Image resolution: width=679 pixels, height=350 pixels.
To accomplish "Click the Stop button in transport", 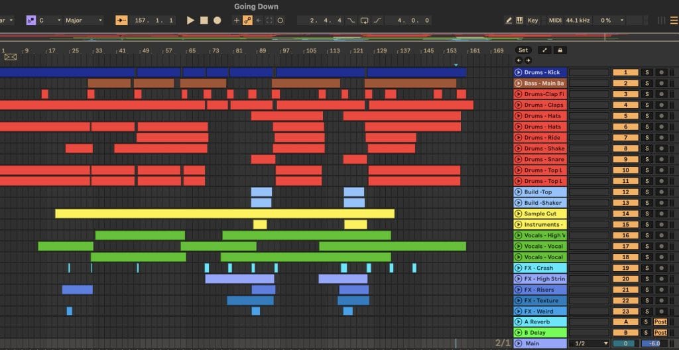I will tap(204, 21).
